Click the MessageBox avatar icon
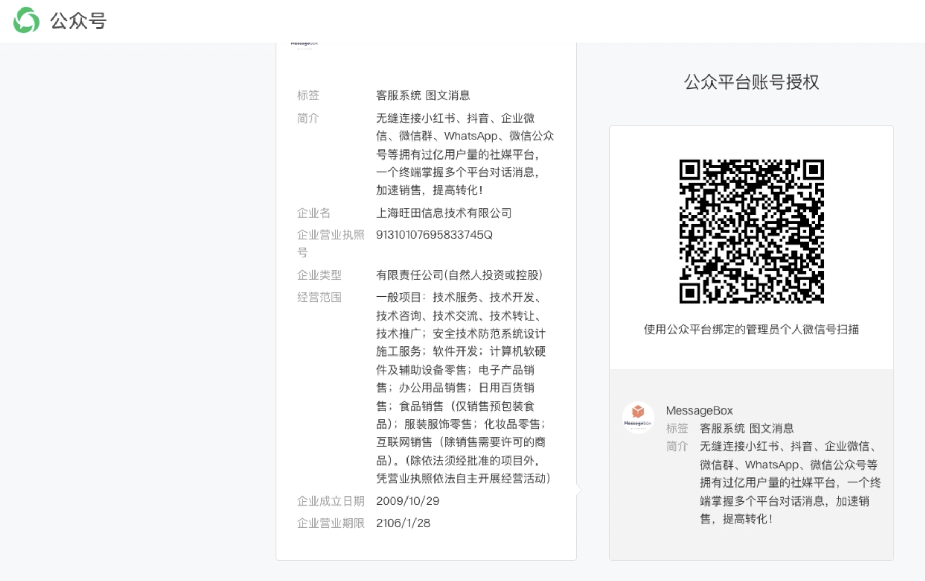The height and width of the screenshot is (581, 925). coord(637,417)
